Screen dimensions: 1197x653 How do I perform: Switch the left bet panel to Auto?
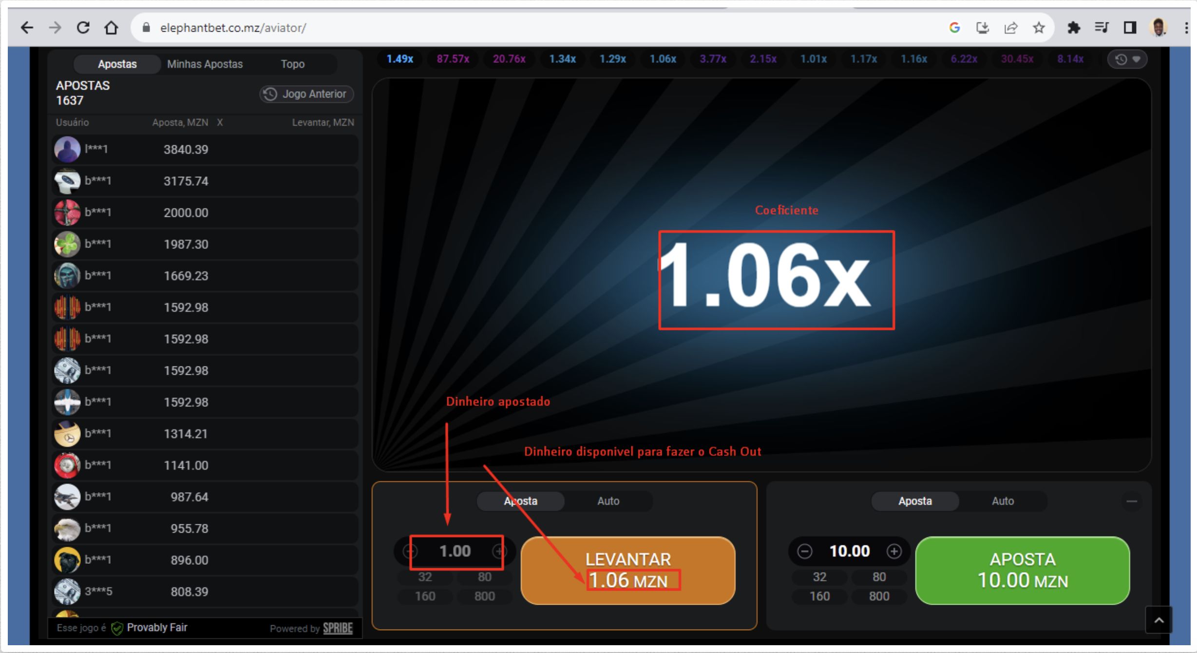(608, 501)
